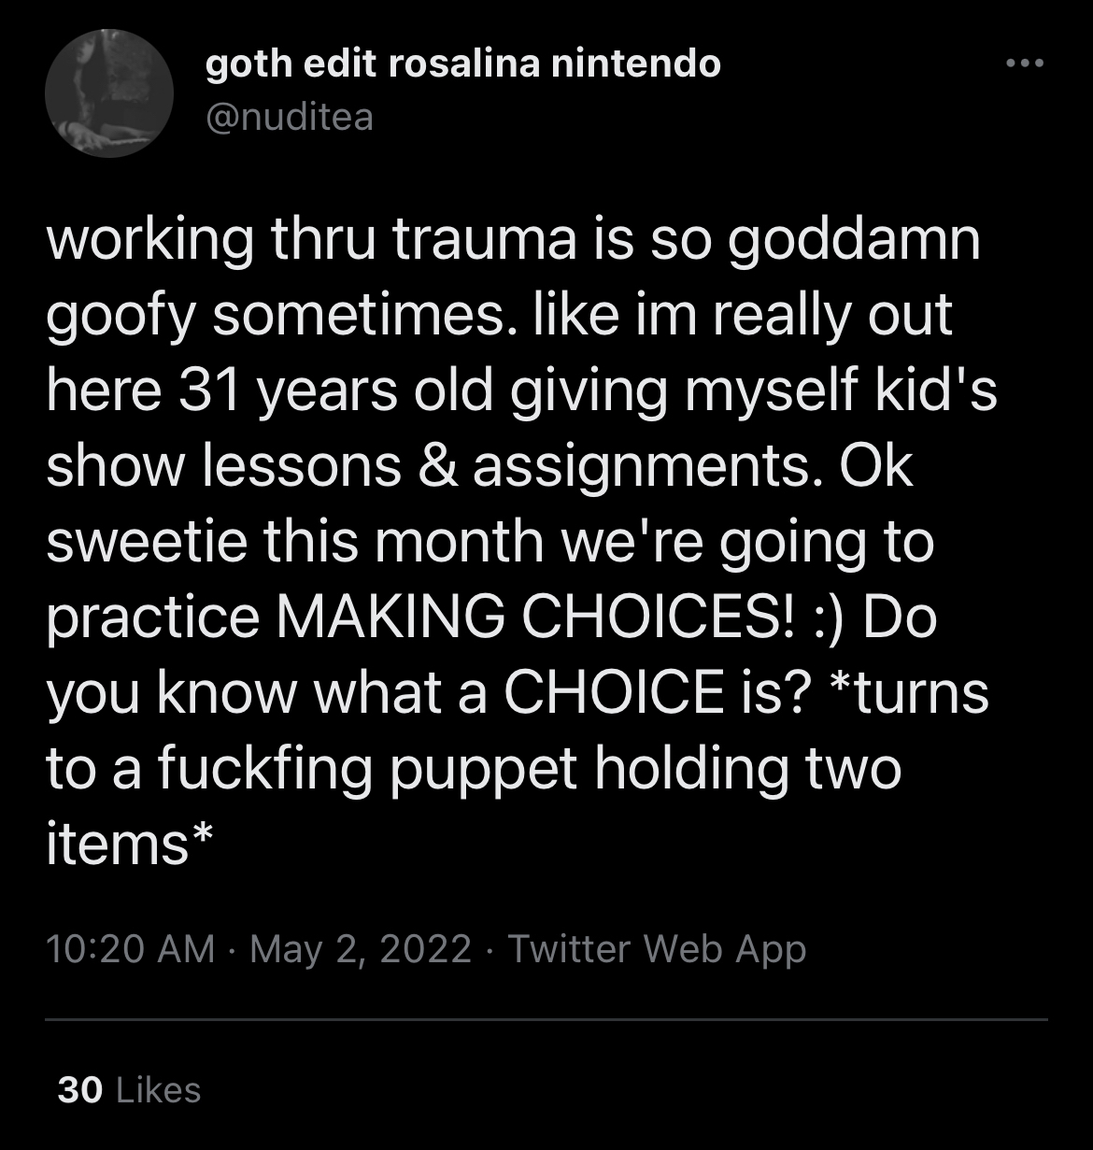
Task: Open the three-dot more options menu
Action: 1024,64
